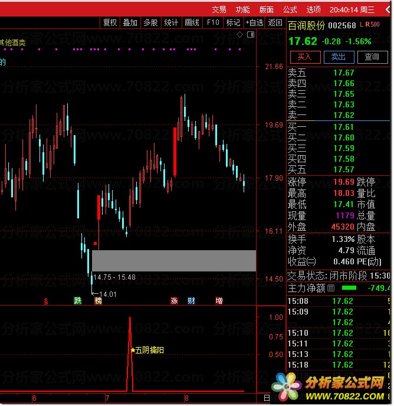Screen dimensions: 394x406
Task: Click the small red square chart marker
Action: click(x=96, y=243)
